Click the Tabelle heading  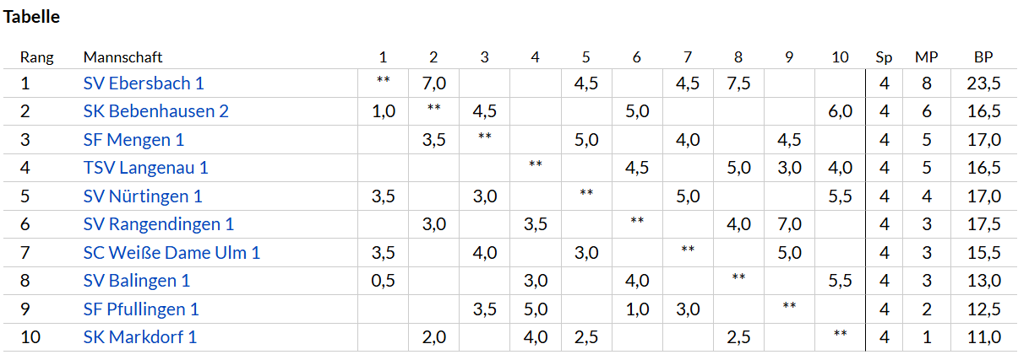tap(32, 16)
